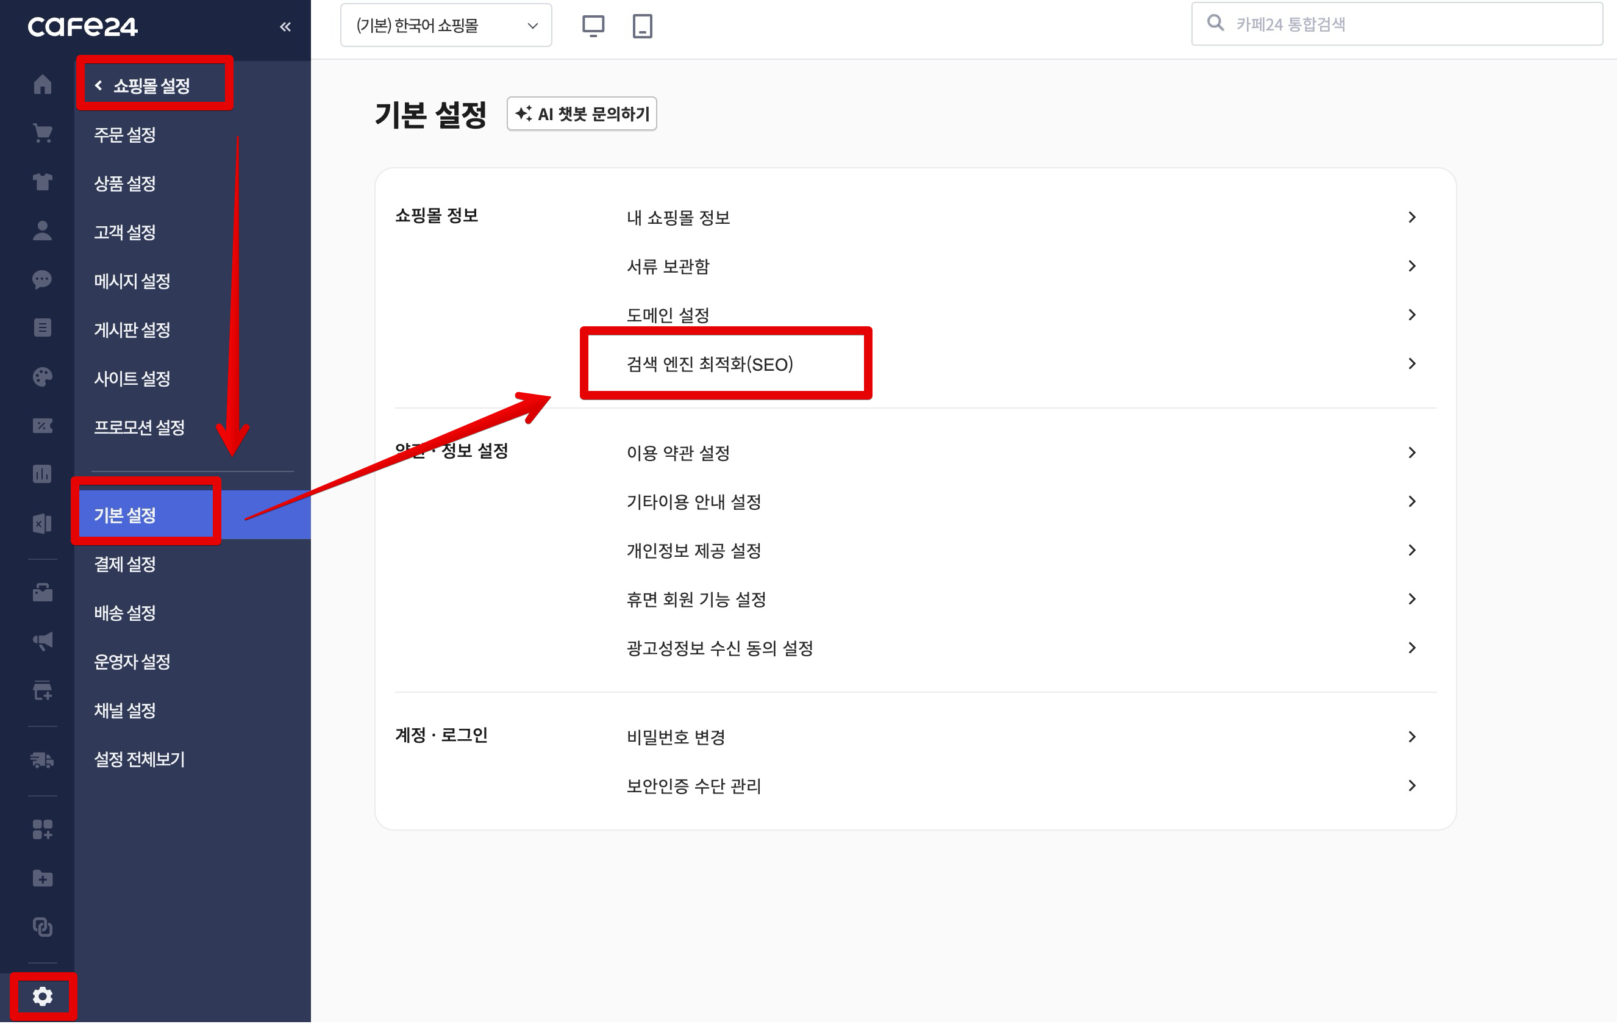Click the settings gear icon

(x=42, y=997)
